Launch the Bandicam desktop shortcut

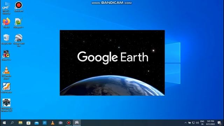(x=19, y=7)
